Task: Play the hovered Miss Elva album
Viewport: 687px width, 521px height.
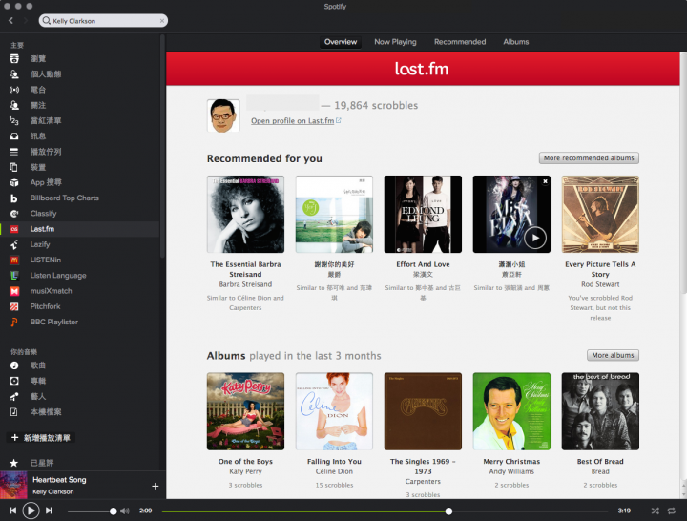Action: 535,238
